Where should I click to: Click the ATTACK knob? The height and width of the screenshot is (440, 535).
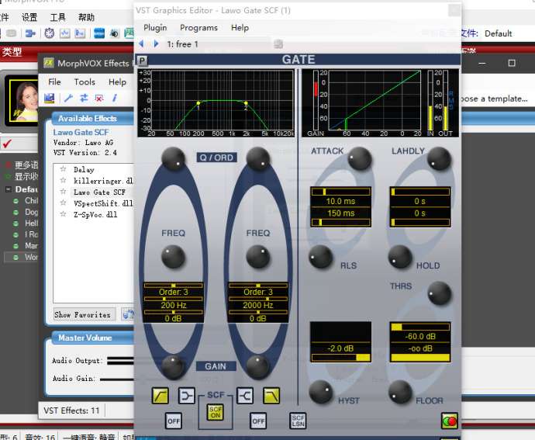coord(360,158)
